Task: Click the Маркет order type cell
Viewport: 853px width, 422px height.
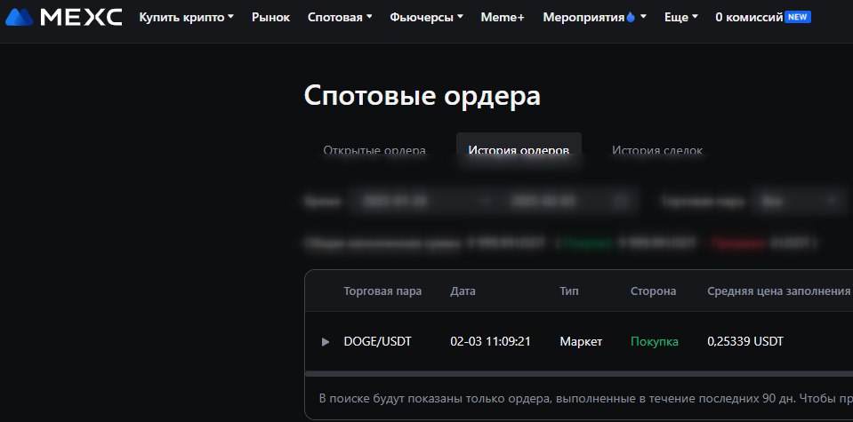Action: click(x=581, y=342)
